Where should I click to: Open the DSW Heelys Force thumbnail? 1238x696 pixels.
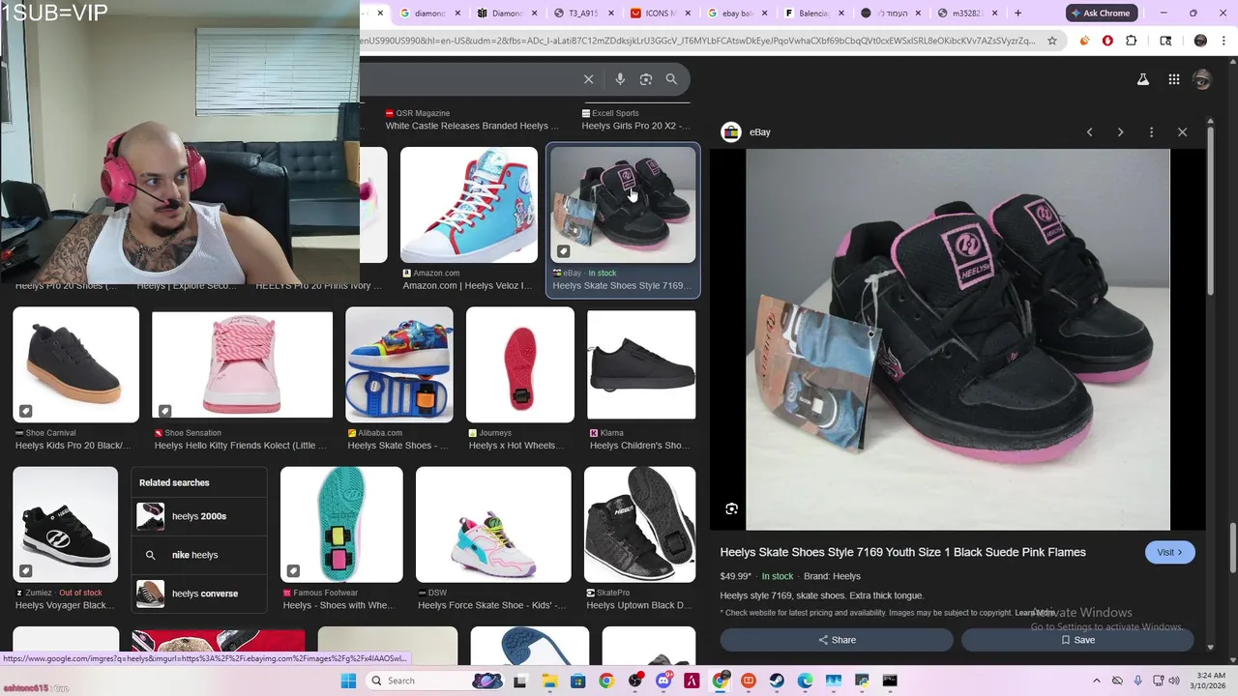pyautogui.click(x=493, y=525)
